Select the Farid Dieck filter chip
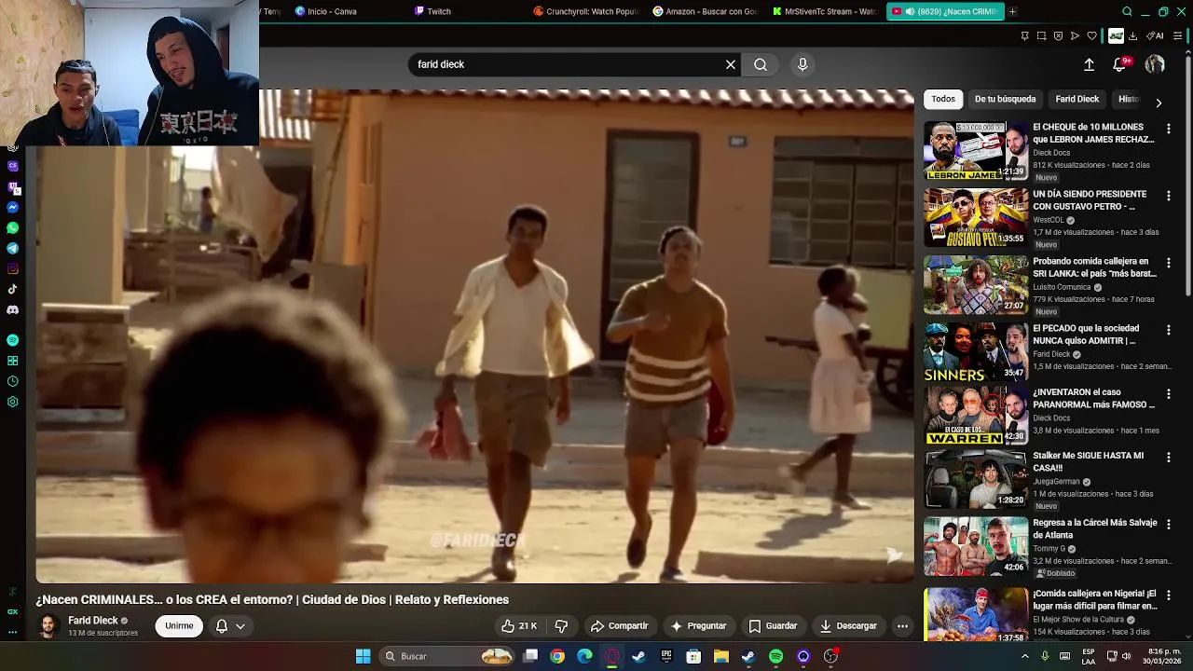This screenshot has width=1193, height=671. tap(1076, 99)
